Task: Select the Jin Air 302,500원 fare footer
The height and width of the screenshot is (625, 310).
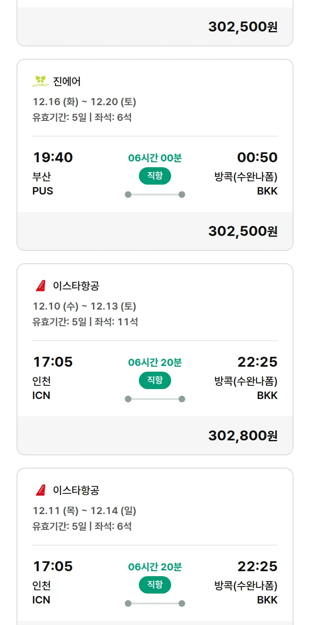Action: pos(243,231)
